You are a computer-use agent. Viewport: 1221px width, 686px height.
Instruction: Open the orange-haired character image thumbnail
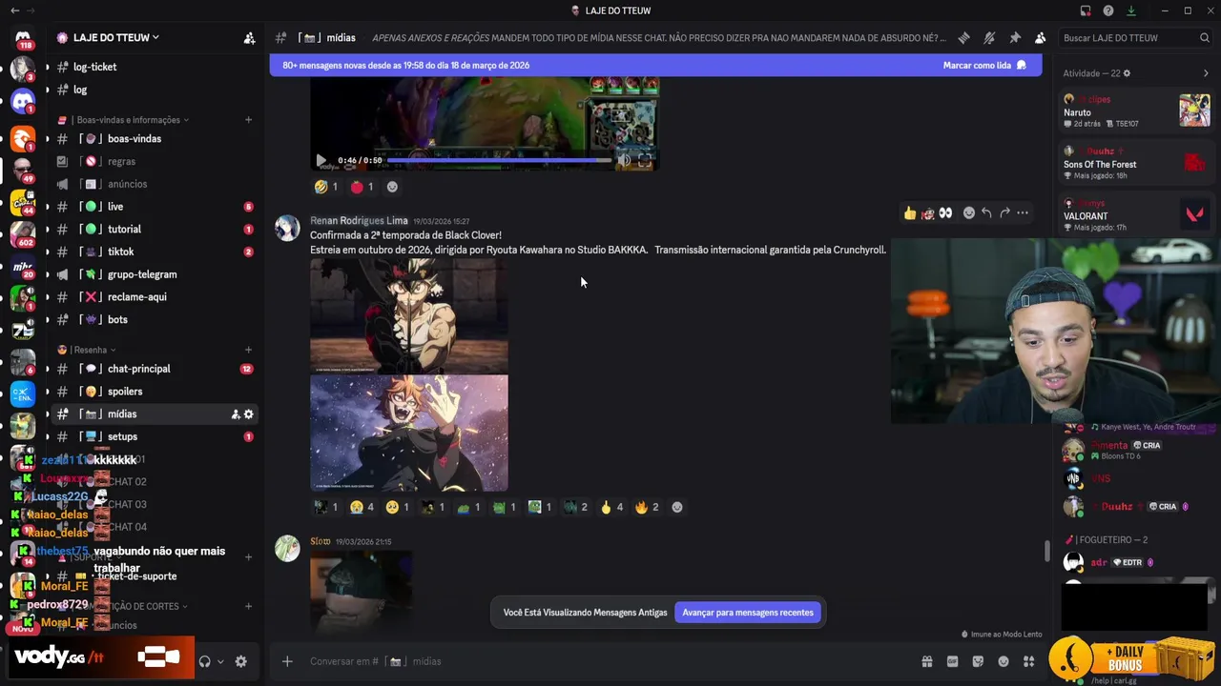click(409, 434)
